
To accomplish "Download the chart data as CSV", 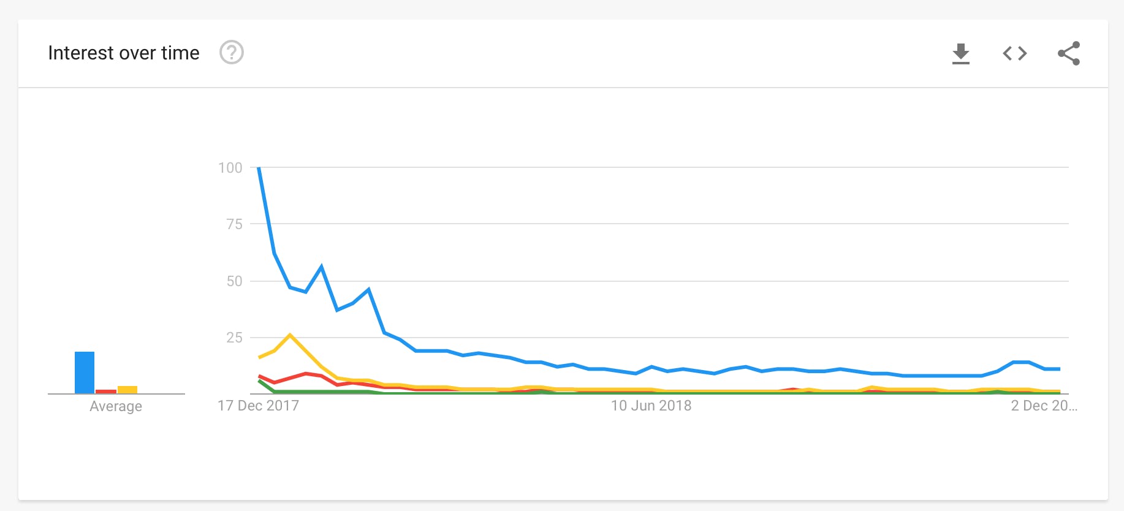I will [960, 53].
